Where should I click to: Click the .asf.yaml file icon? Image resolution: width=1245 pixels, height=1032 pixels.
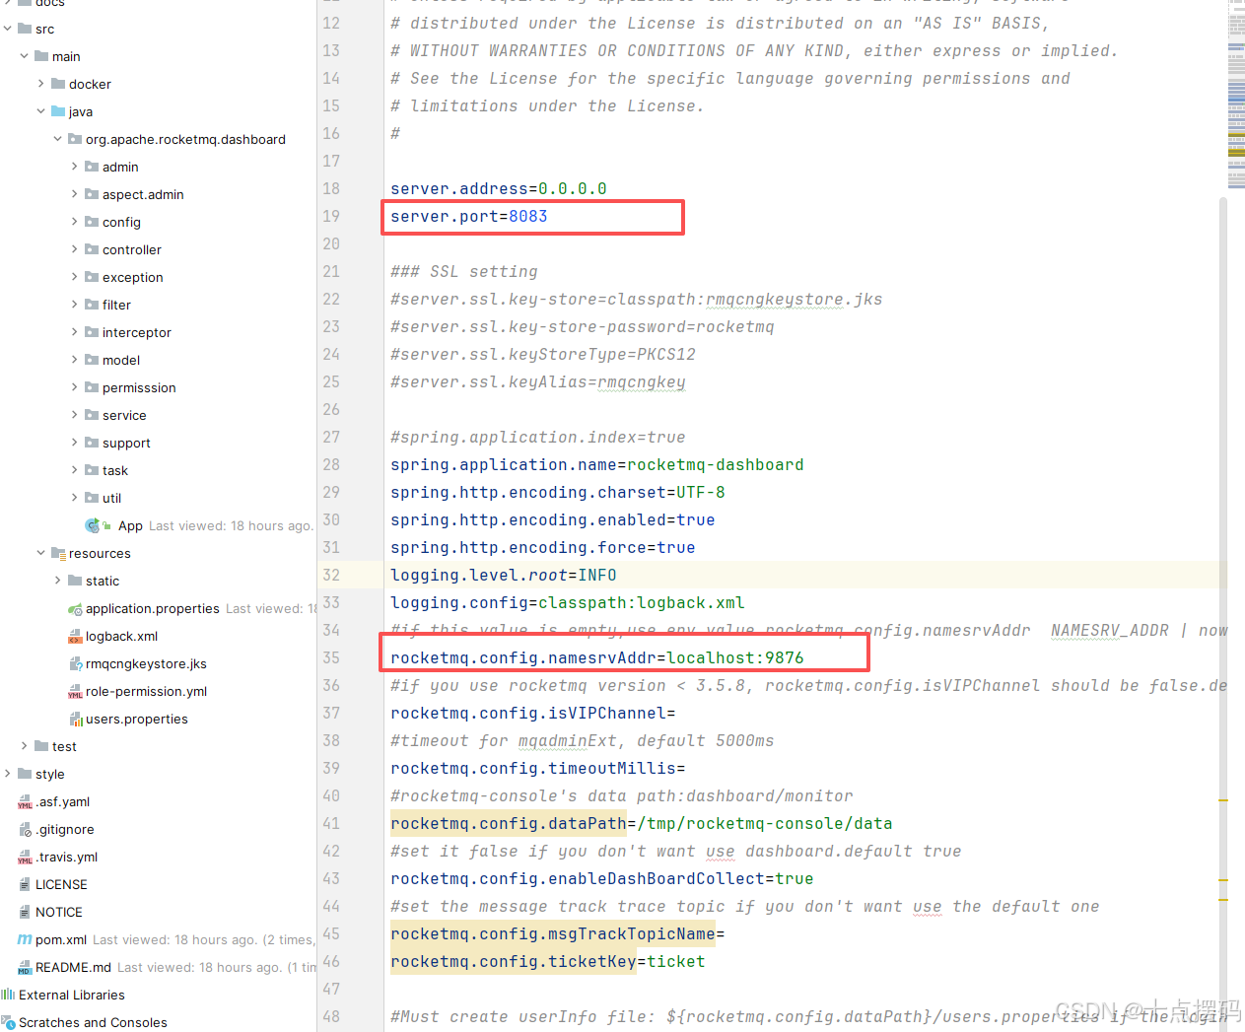pos(25,802)
